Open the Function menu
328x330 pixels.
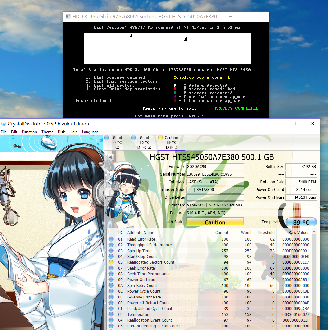click(x=29, y=132)
